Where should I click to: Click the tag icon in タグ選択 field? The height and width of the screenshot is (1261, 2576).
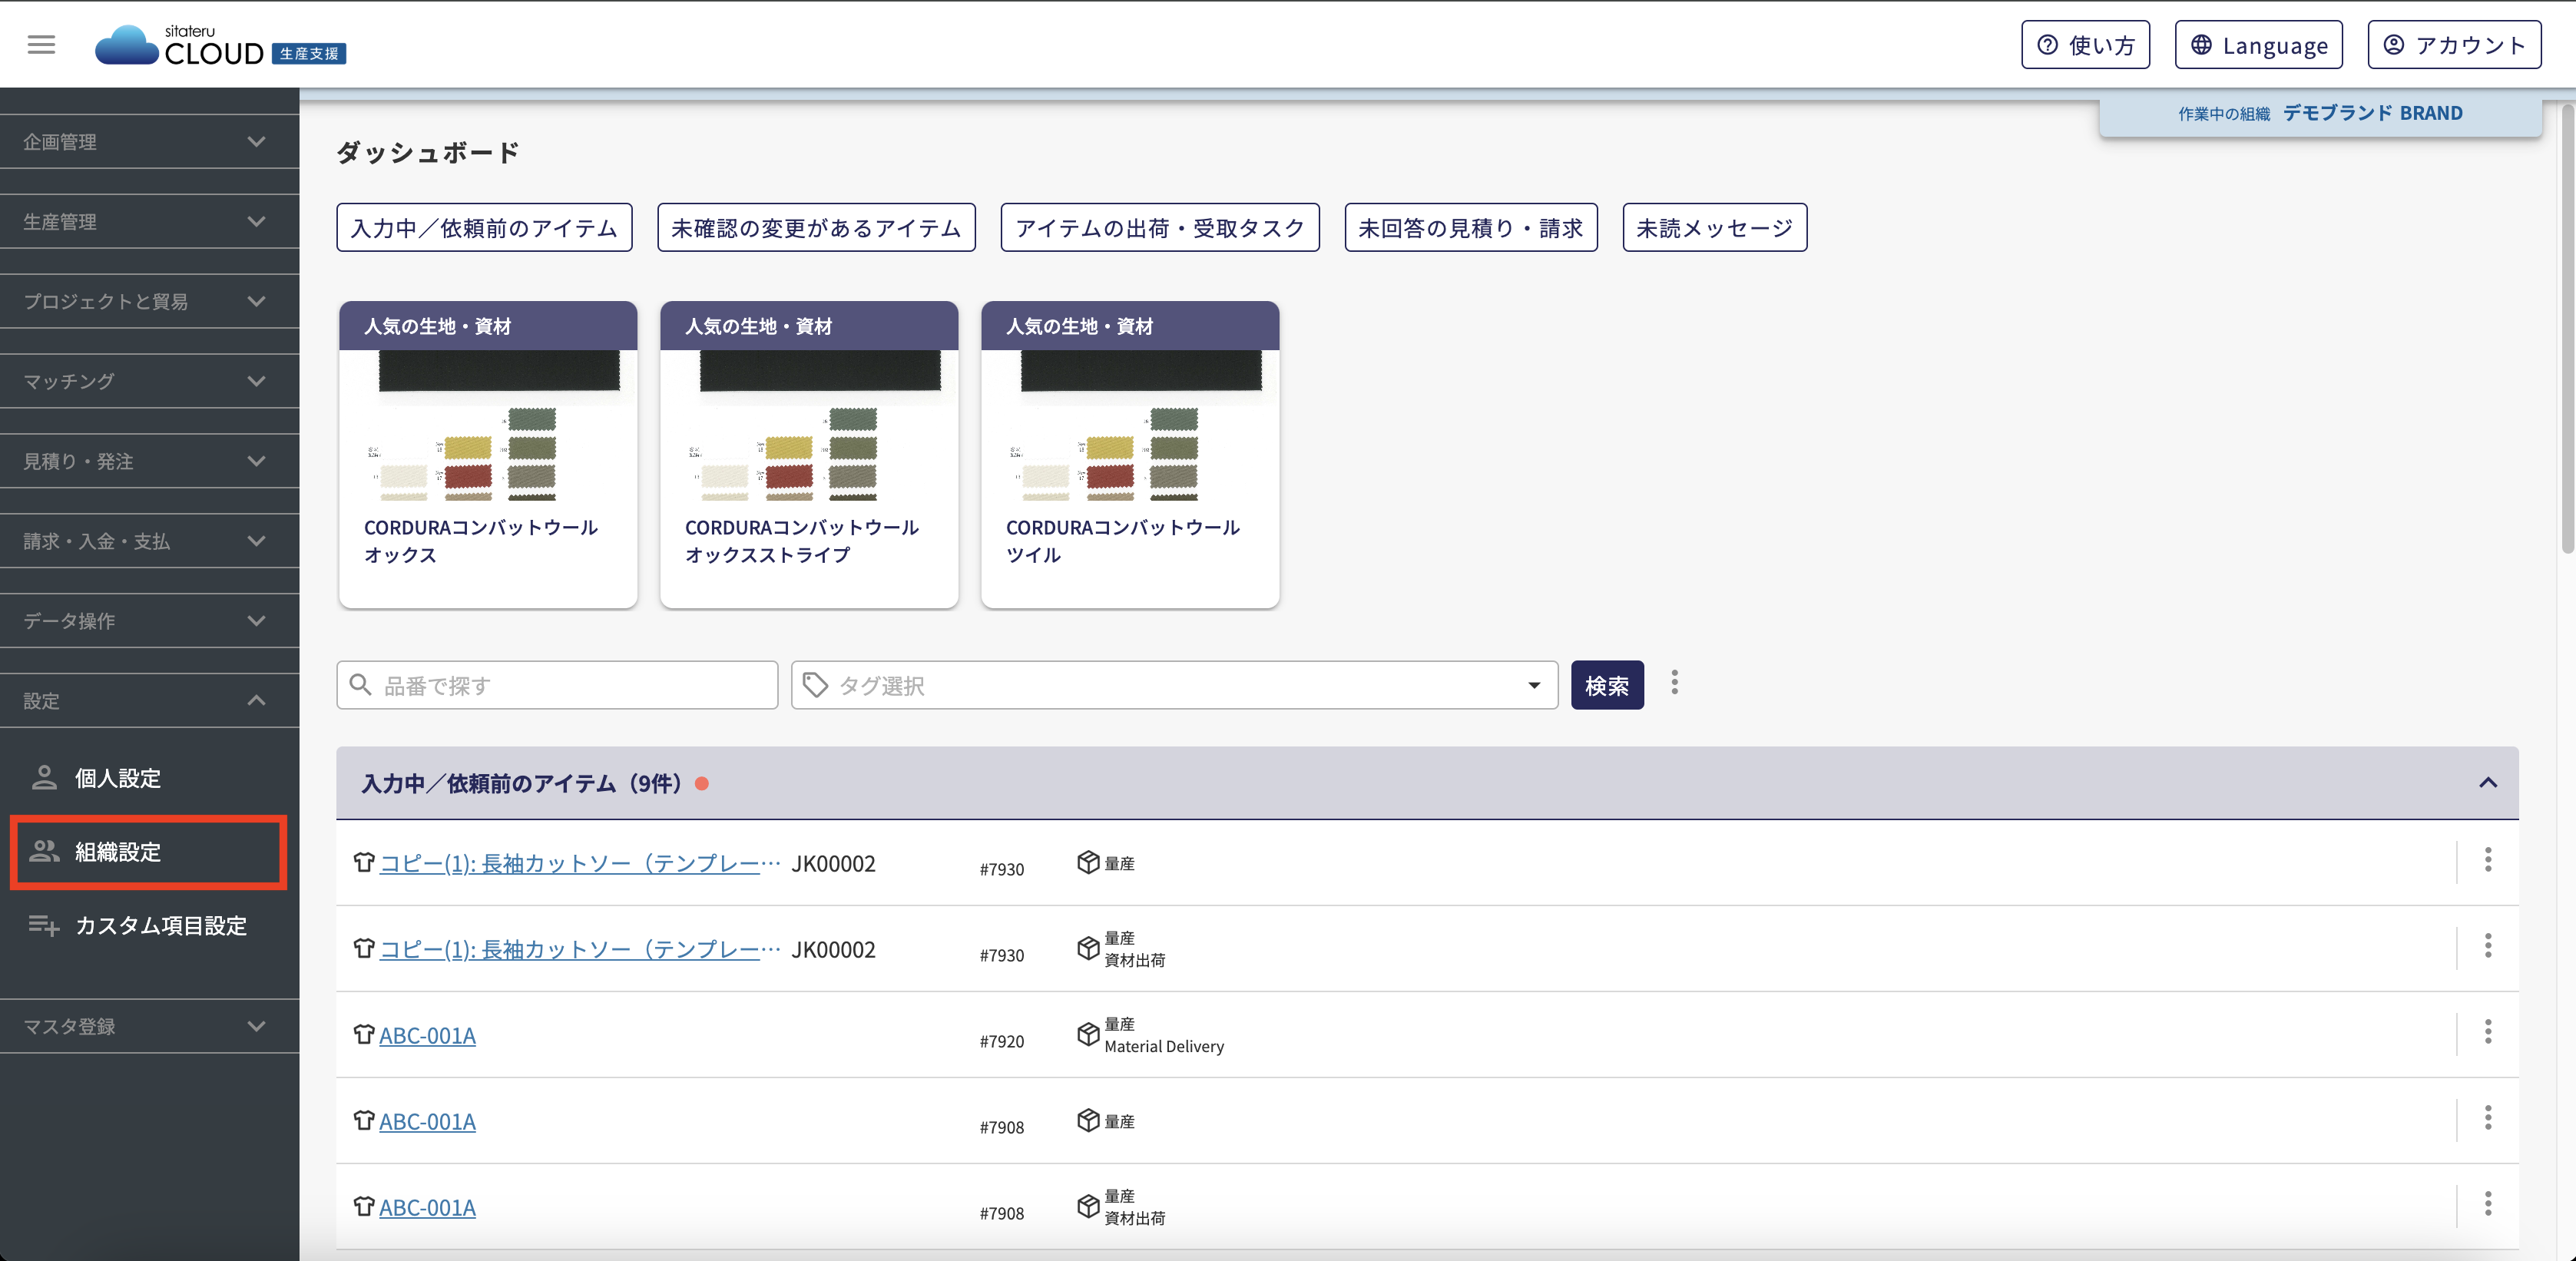tap(815, 685)
